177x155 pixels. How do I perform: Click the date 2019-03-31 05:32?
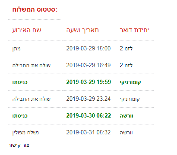pyautogui.click(x=88, y=133)
